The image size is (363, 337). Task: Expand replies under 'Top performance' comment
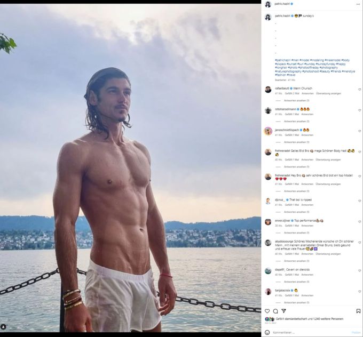pyautogui.click(x=297, y=232)
